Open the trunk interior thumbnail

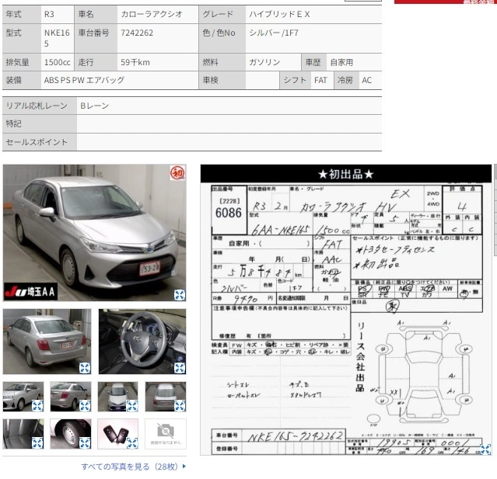click(x=23, y=434)
